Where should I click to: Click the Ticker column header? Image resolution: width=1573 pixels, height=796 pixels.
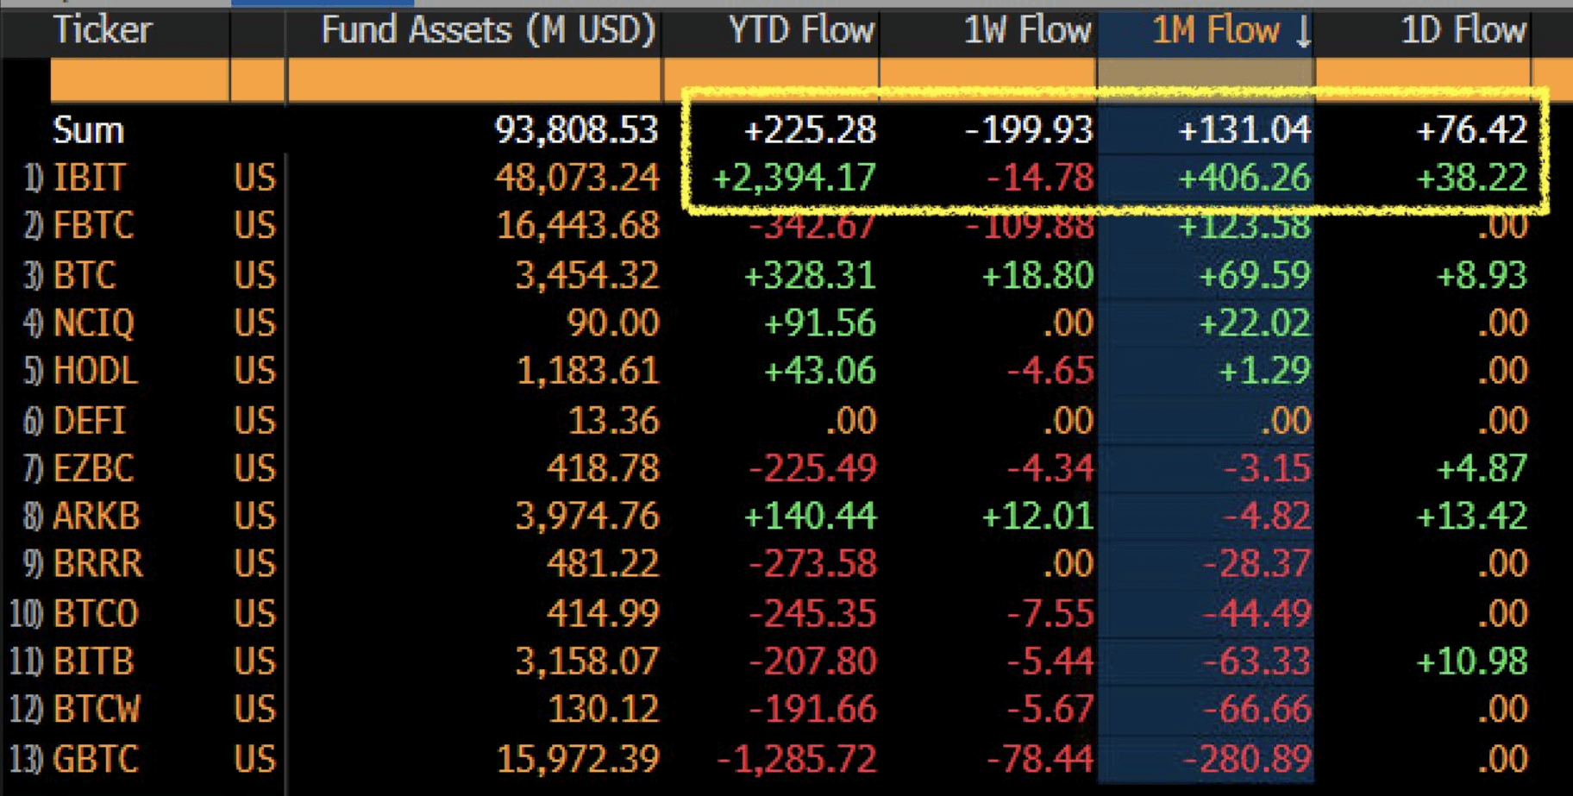(103, 31)
